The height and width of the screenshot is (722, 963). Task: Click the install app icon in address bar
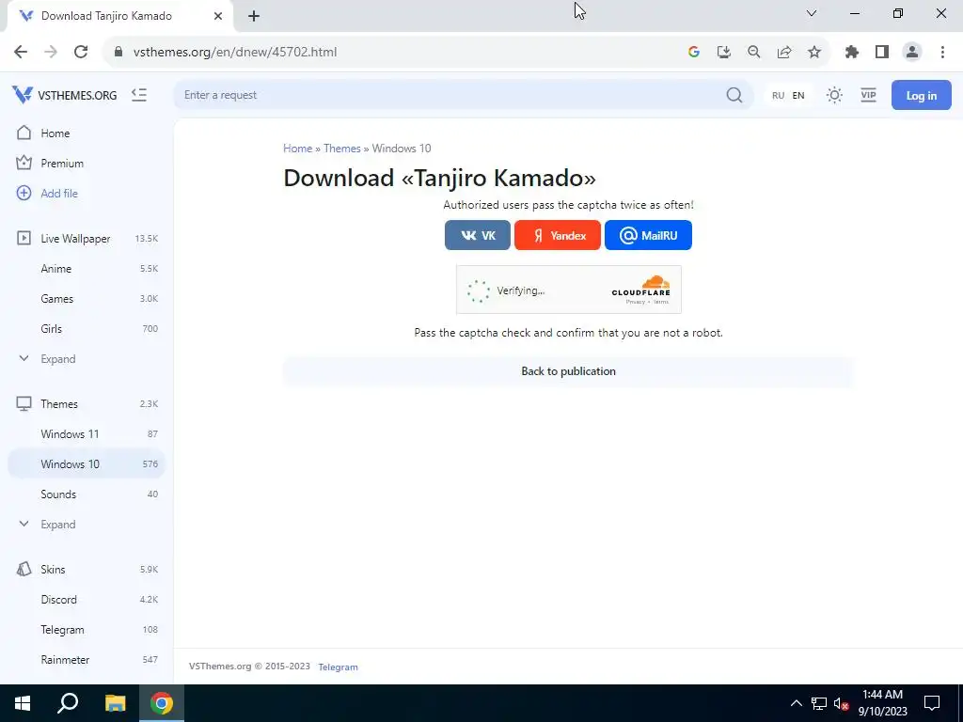pyautogui.click(x=724, y=53)
